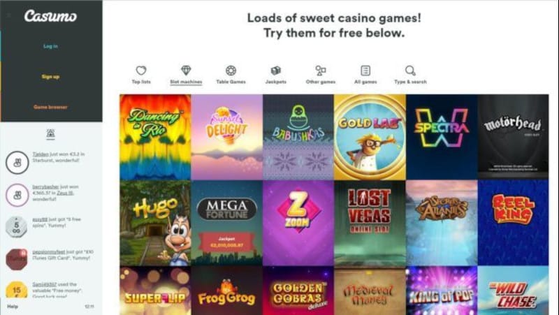Click the Type & search magnifier icon
The image size is (559, 315).
[410, 71]
